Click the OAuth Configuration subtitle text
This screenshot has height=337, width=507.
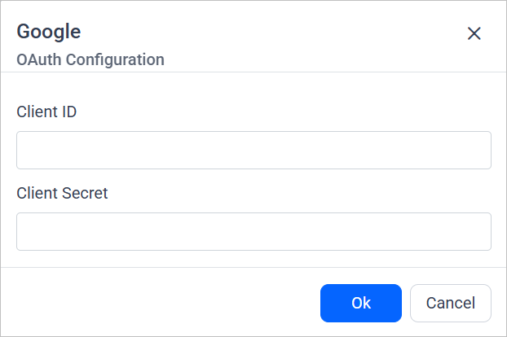(90, 59)
